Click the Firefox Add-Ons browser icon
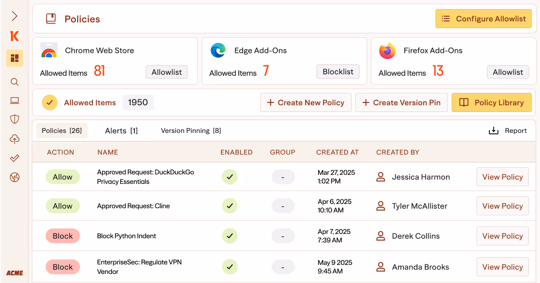The height and width of the screenshot is (283, 540). [x=387, y=51]
